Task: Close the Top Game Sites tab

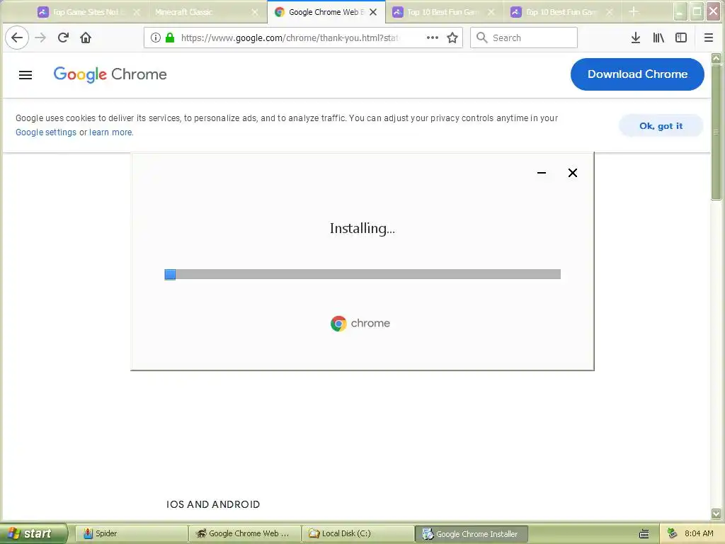Action: pyautogui.click(x=137, y=12)
